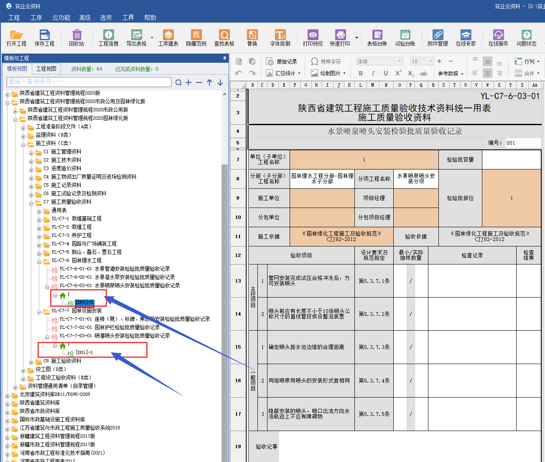545x462 pixels.
Task: Open 字体批刷 font batch tool
Action: pos(280,37)
